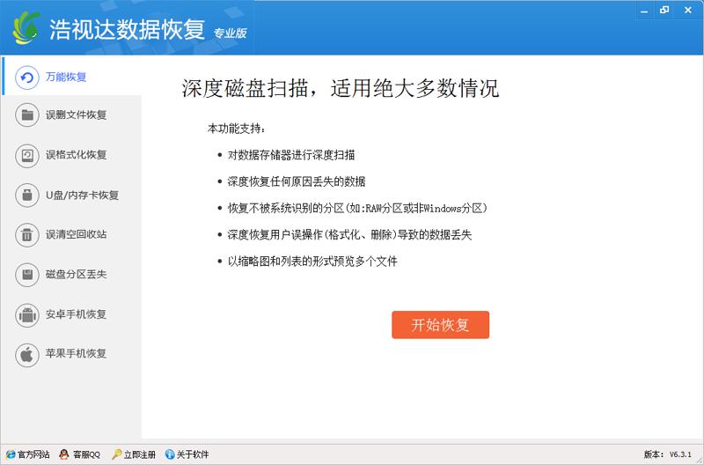This screenshot has width=704, height=465.
Task: Click the trash bin icon for 误清空回收站
Action: point(27,234)
